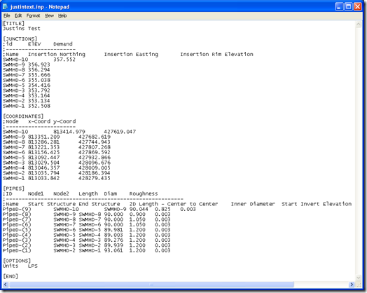The width and height of the screenshot is (367, 293).
Task: Open the Format menu
Action: coord(33,15)
